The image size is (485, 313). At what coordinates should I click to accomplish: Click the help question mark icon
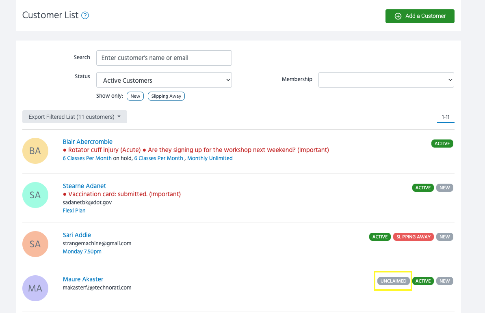click(x=85, y=16)
